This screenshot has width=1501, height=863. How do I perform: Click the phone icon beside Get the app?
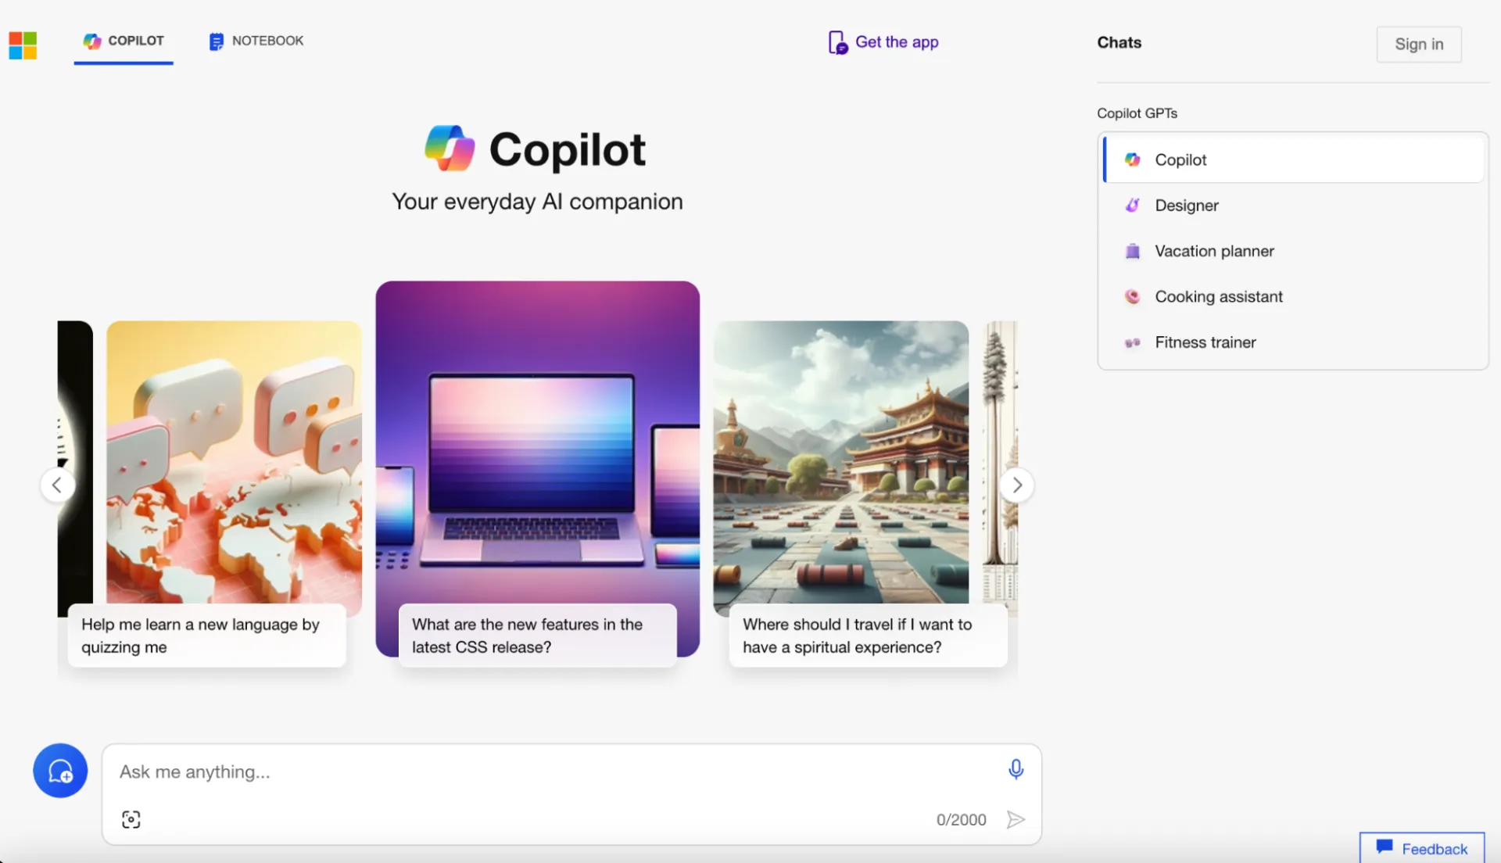tap(837, 42)
